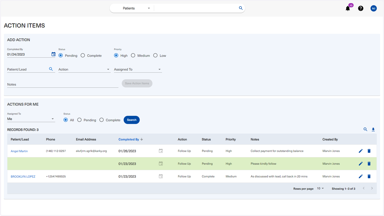Click the Save Action Items button

(x=137, y=84)
